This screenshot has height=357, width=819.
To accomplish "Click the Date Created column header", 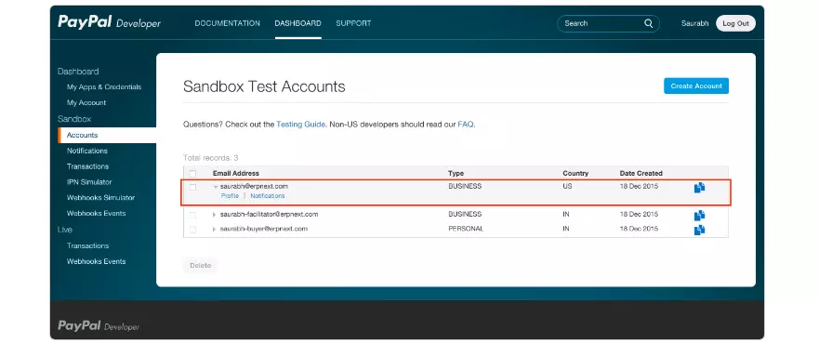I will click(x=641, y=174).
